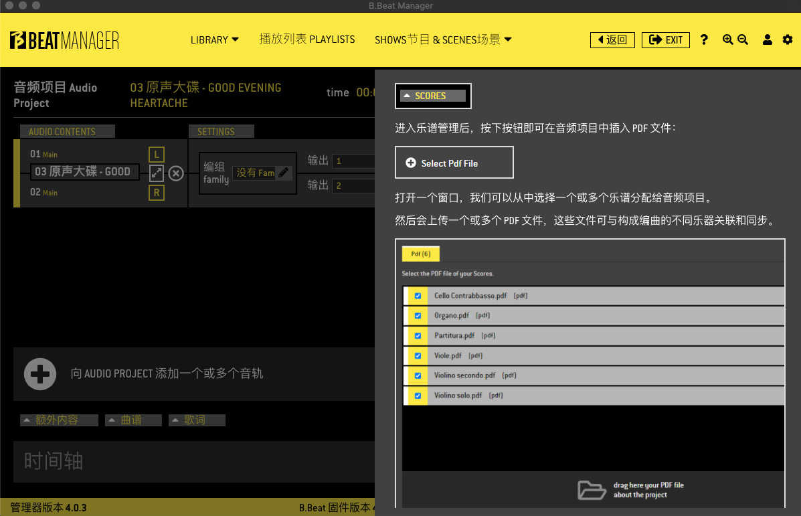This screenshot has height=516, width=801.
Task: Click the plus icon to add audio tracks
Action: [40, 374]
